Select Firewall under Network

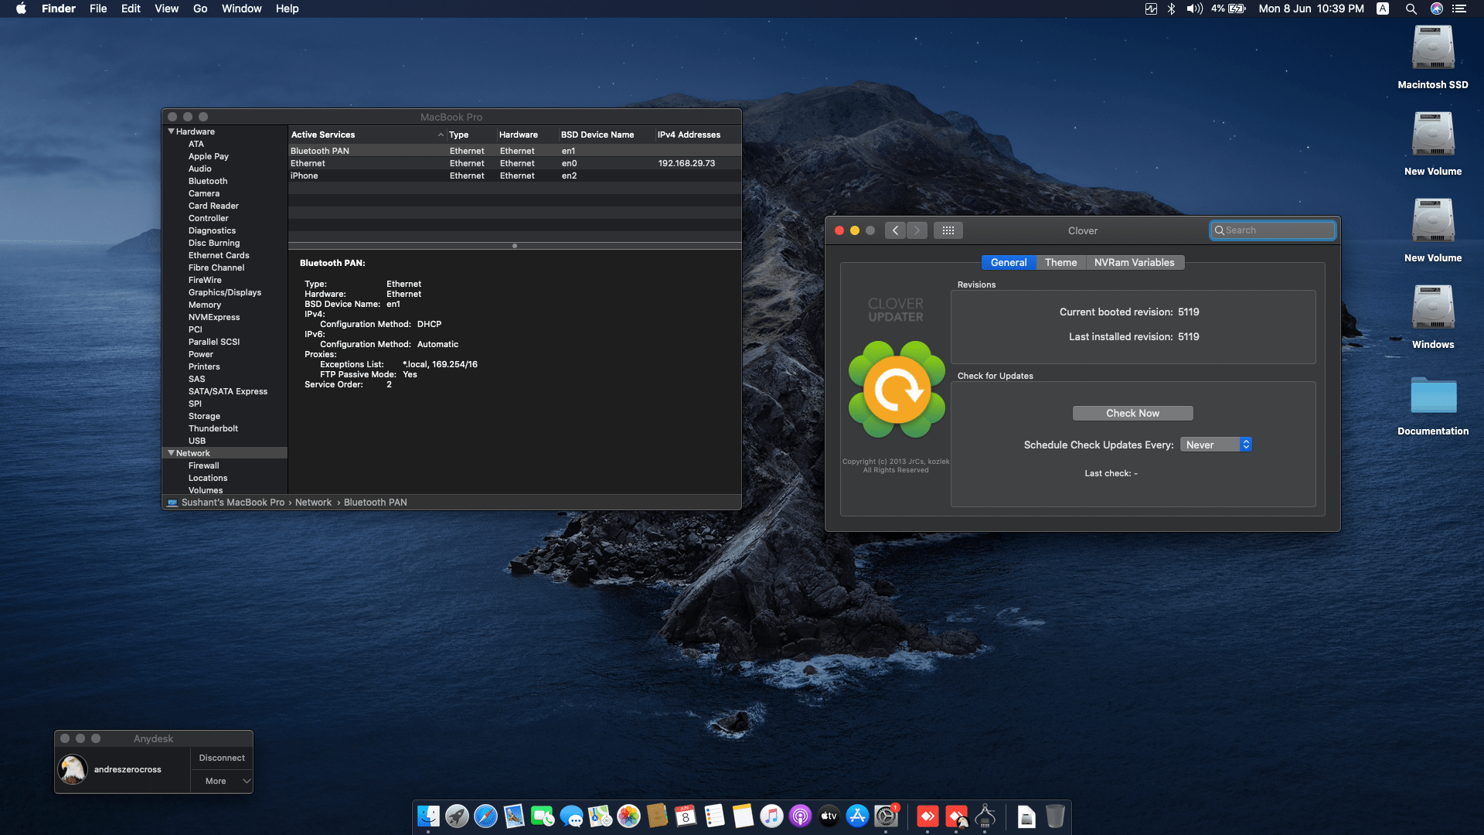(204, 465)
